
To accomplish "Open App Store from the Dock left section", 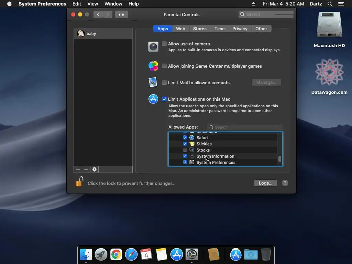I will coord(177,255).
